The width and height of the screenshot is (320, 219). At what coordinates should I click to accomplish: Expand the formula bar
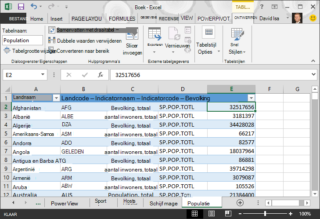pos(313,74)
